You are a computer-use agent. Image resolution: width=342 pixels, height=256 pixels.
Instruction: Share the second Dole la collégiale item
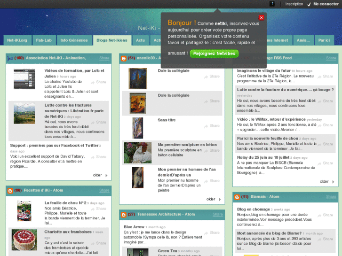(212, 101)
